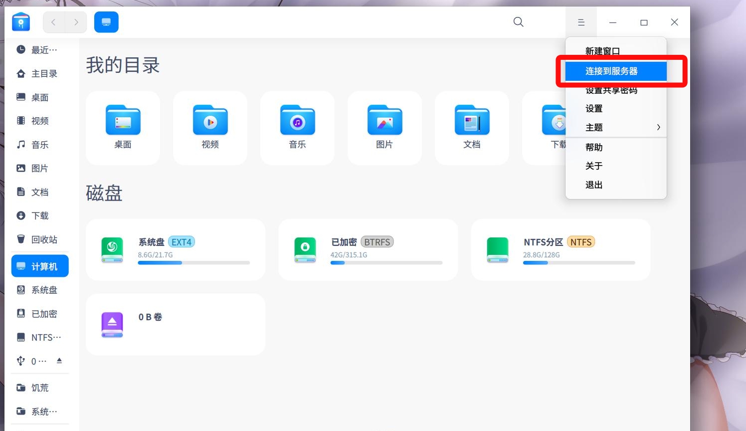This screenshot has width=746, height=431.
Task: Click the blue computer address bar icon
Action: coord(106,22)
